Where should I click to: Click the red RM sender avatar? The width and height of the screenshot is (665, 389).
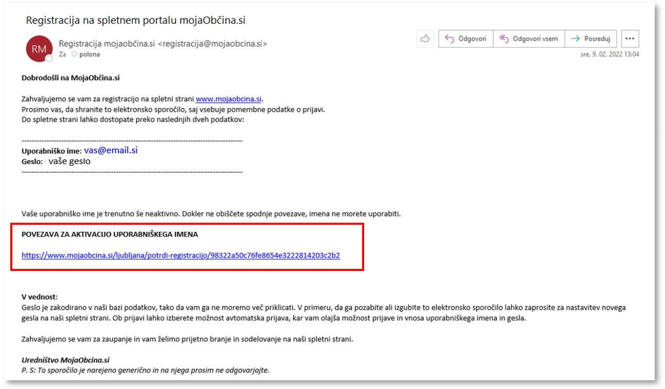point(39,49)
